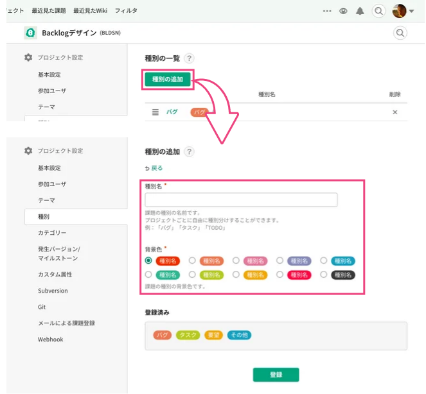Viewport: 426px width, 394px height.
Task: Open 発生バージョン/マイルストーン in the sidebar
Action: click(59, 253)
